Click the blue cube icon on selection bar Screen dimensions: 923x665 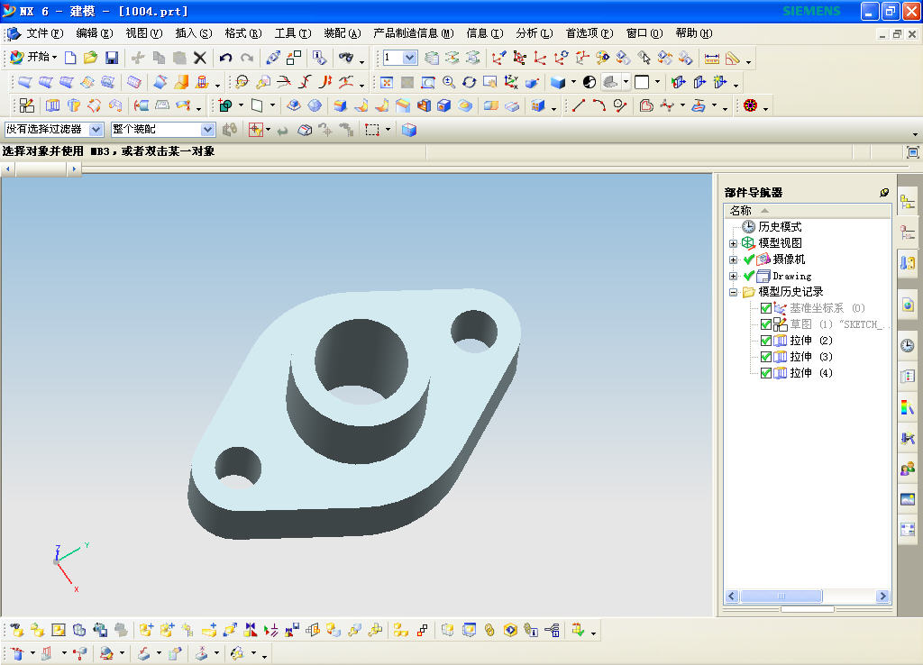click(408, 130)
